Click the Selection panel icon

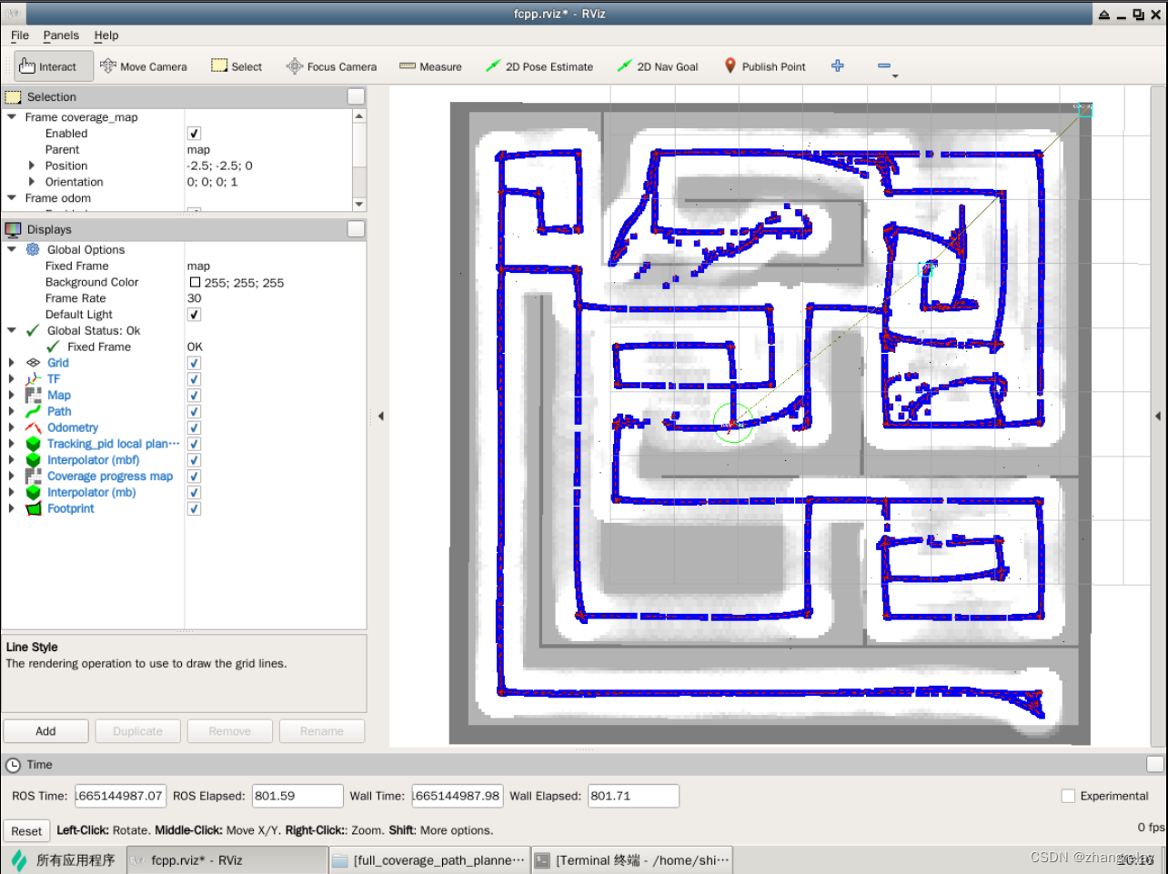pyautogui.click(x=13, y=97)
